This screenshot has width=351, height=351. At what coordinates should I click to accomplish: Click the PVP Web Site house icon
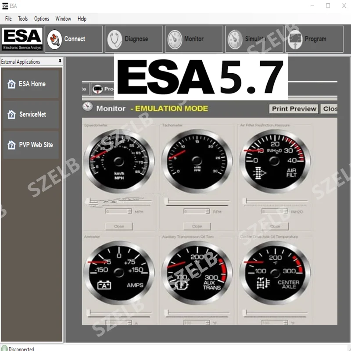11,145
